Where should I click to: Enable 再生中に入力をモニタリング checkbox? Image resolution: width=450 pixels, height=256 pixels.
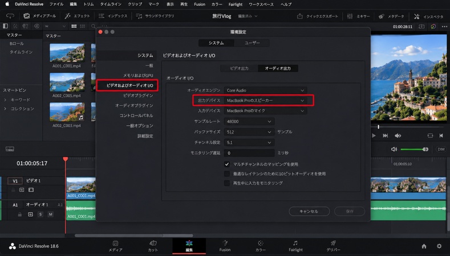pos(227,183)
